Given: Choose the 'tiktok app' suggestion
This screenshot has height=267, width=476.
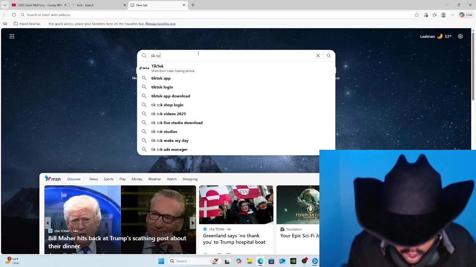Looking at the screenshot, I should coord(236,78).
